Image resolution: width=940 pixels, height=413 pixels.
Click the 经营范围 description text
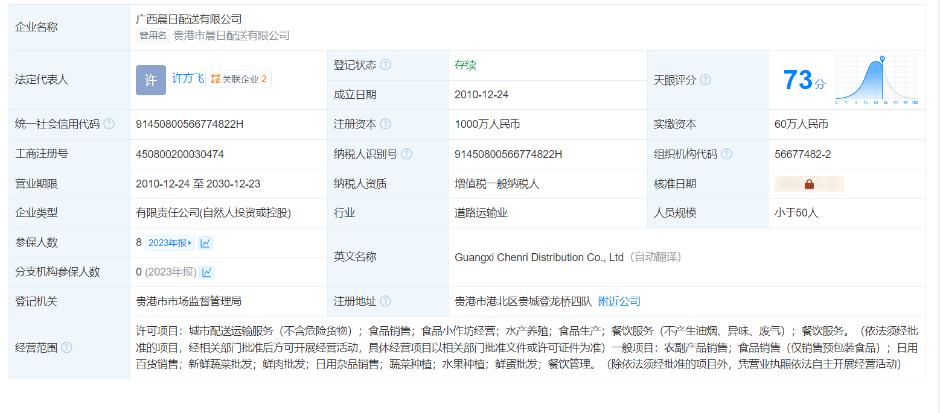pos(527,347)
